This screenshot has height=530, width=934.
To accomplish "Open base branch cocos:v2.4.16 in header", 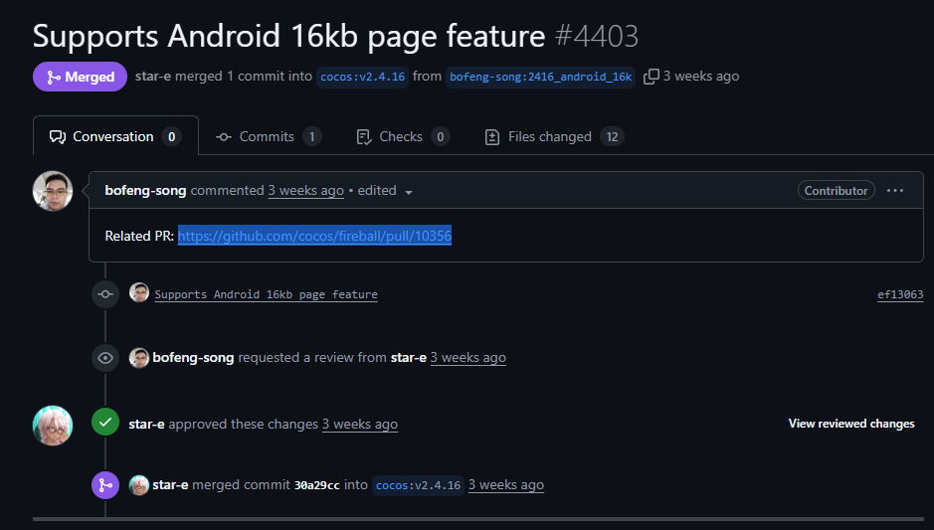I will 362,77.
